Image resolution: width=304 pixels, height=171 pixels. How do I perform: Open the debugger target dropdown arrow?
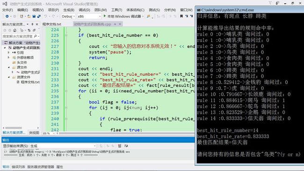pos(143,16)
